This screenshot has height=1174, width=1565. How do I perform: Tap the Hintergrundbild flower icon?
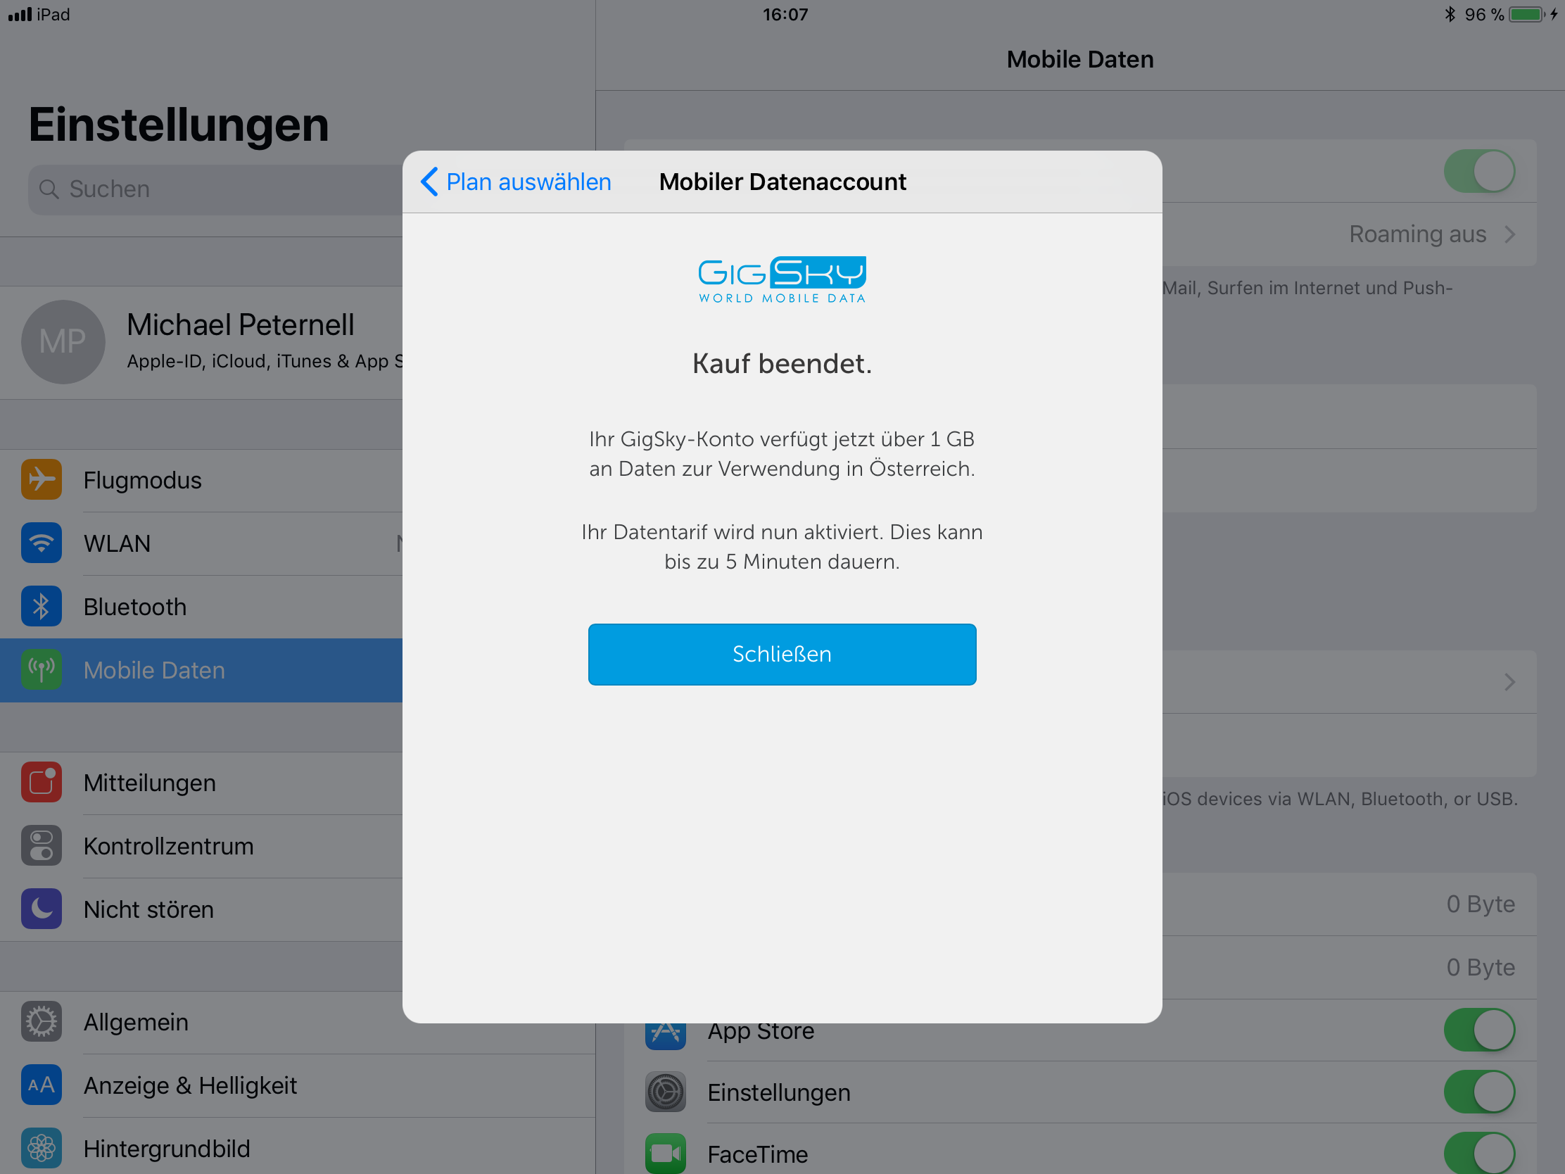[x=41, y=1148]
